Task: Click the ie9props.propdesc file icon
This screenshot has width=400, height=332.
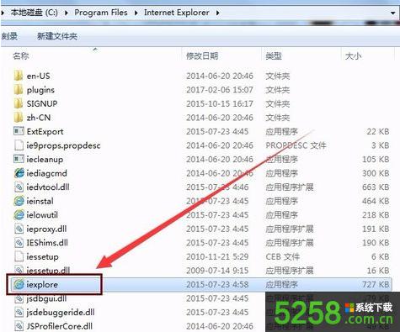Action: [x=19, y=145]
